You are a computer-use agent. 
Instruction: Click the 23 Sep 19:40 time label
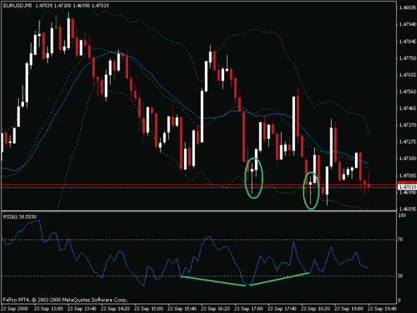382,309
